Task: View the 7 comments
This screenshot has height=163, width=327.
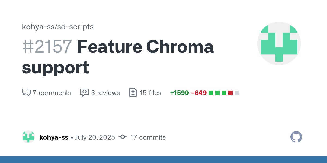Action: coord(52,93)
